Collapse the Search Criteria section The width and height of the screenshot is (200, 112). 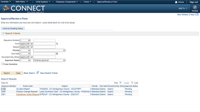click(3, 33)
